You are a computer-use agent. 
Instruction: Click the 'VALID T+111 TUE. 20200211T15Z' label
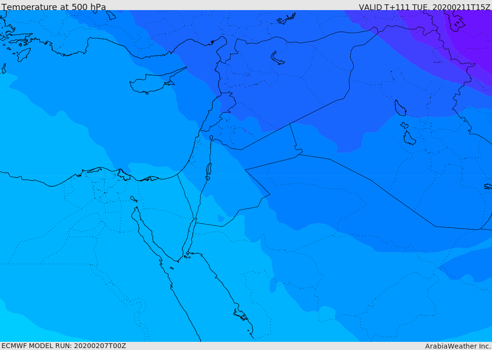click(425, 7)
